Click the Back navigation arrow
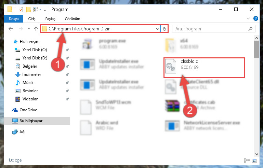 point(11,29)
